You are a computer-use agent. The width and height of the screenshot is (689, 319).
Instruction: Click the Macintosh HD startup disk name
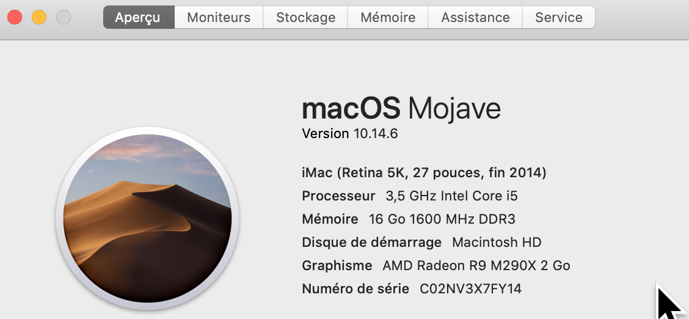click(497, 243)
